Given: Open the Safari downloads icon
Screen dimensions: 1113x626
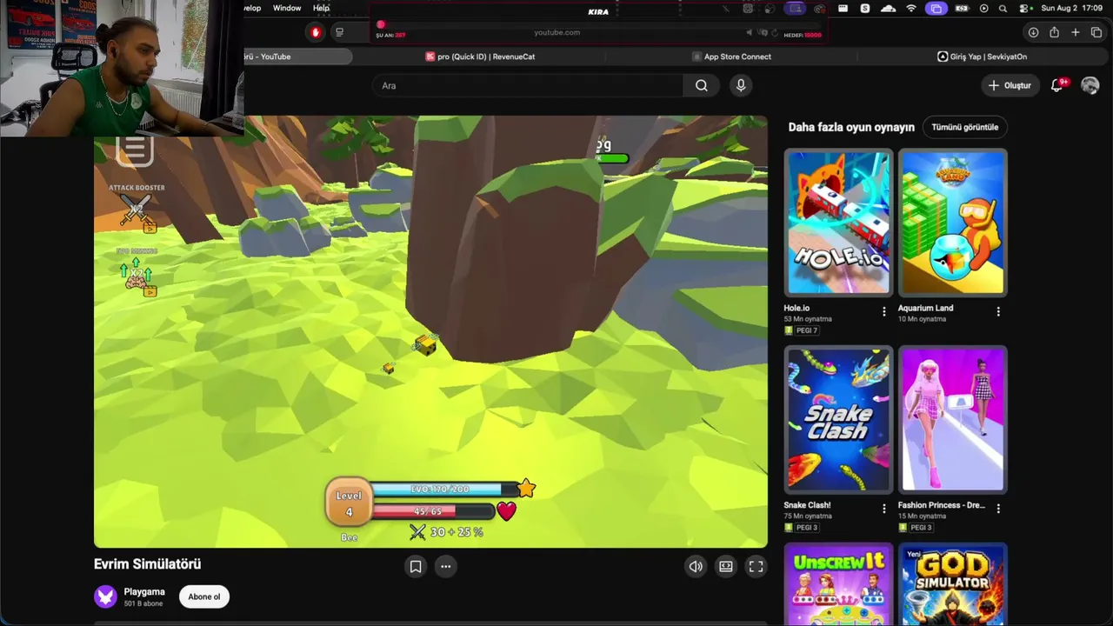Looking at the screenshot, I should (x=1033, y=32).
